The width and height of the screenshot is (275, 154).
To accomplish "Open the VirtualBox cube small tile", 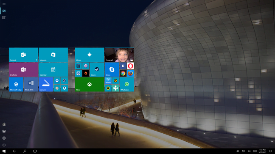I will coord(65,81).
